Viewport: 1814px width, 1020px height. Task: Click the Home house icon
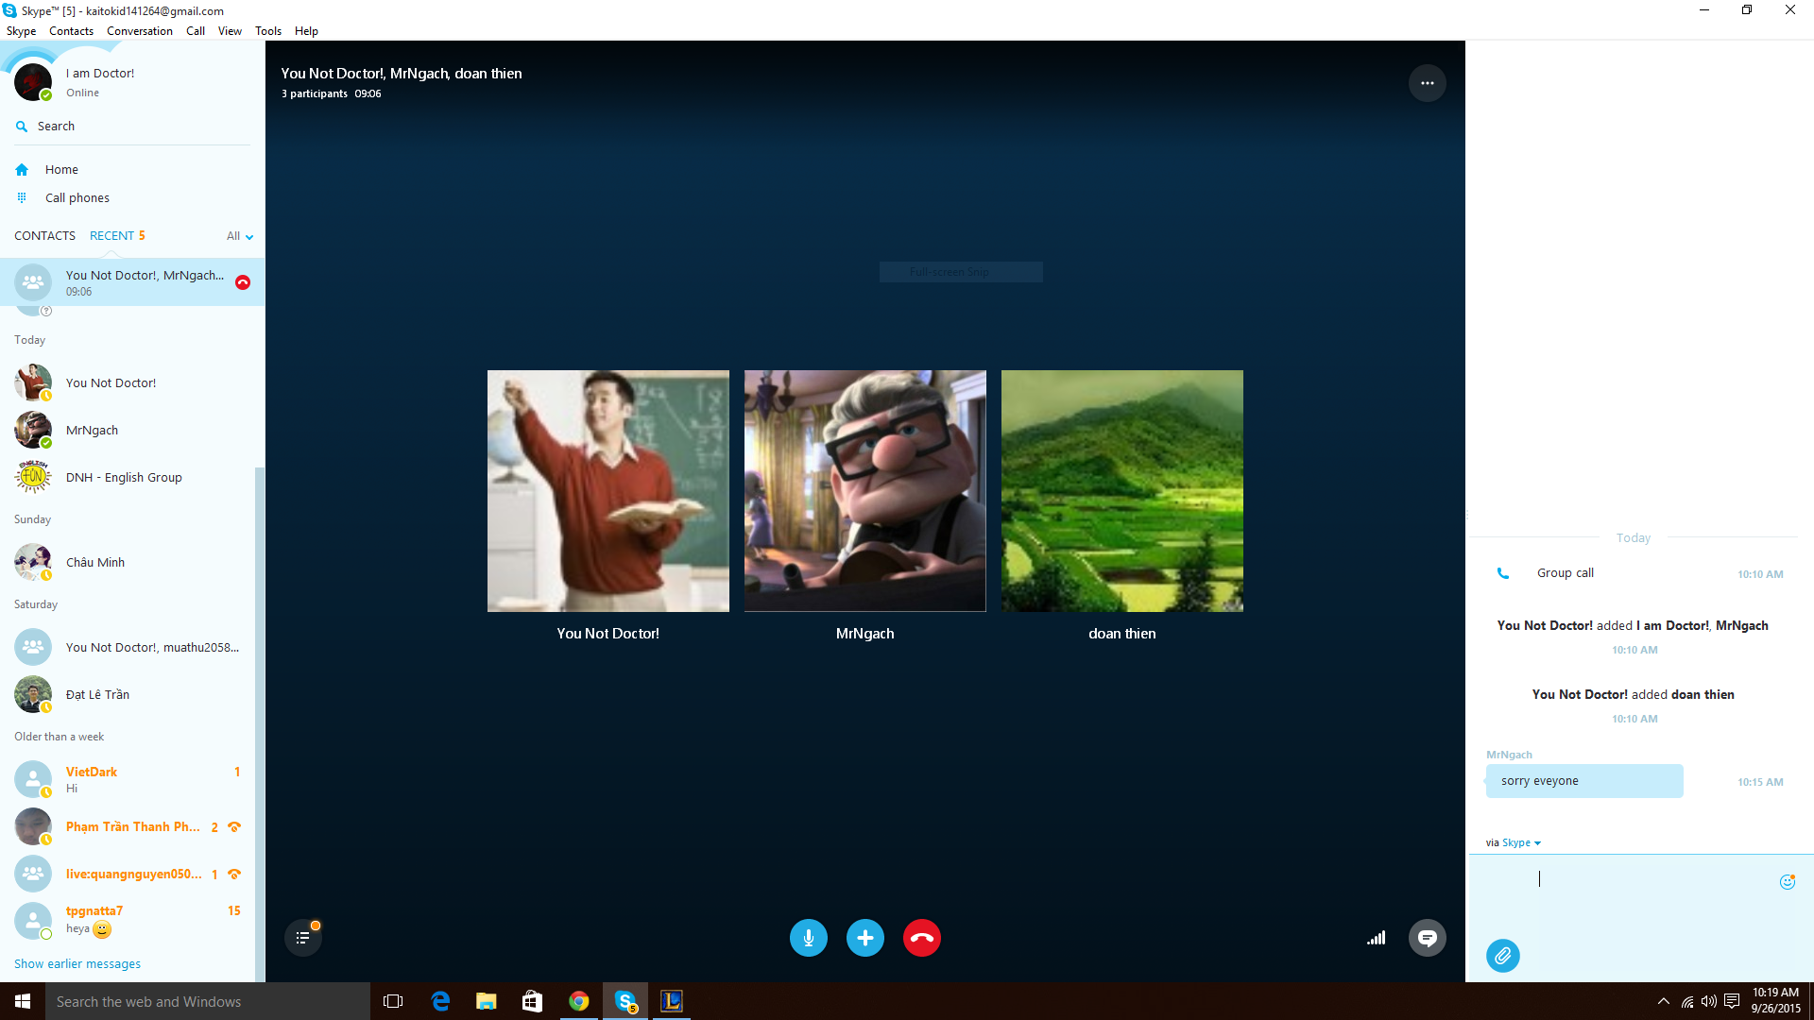point(22,170)
